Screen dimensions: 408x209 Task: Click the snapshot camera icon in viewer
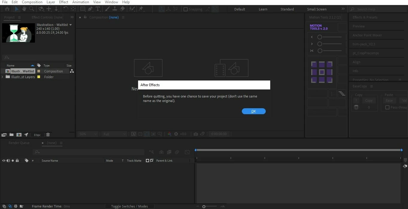(x=196, y=134)
